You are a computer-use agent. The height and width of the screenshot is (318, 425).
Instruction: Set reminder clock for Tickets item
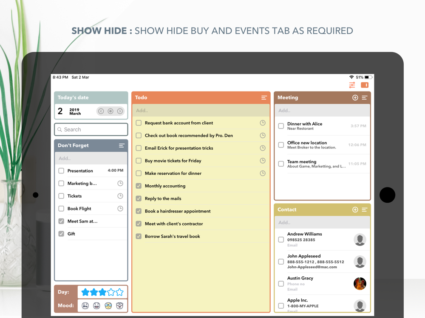(x=120, y=196)
